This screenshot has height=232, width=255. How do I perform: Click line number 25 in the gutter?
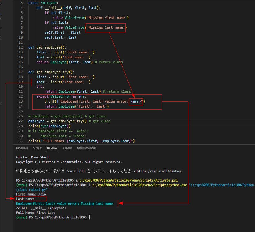coord(21,111)
